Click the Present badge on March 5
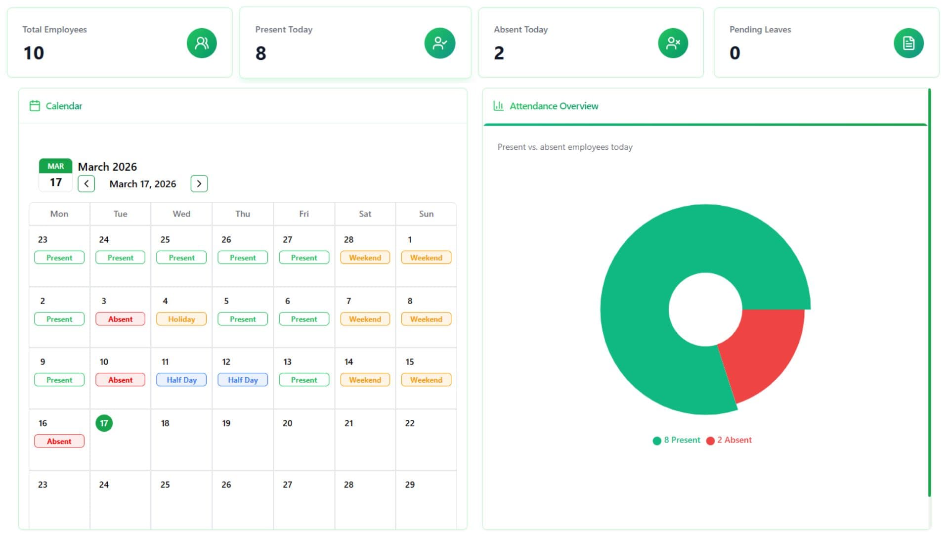Viewport: 949px width, 534px height. pyautogui.click(x=243, y=319)
